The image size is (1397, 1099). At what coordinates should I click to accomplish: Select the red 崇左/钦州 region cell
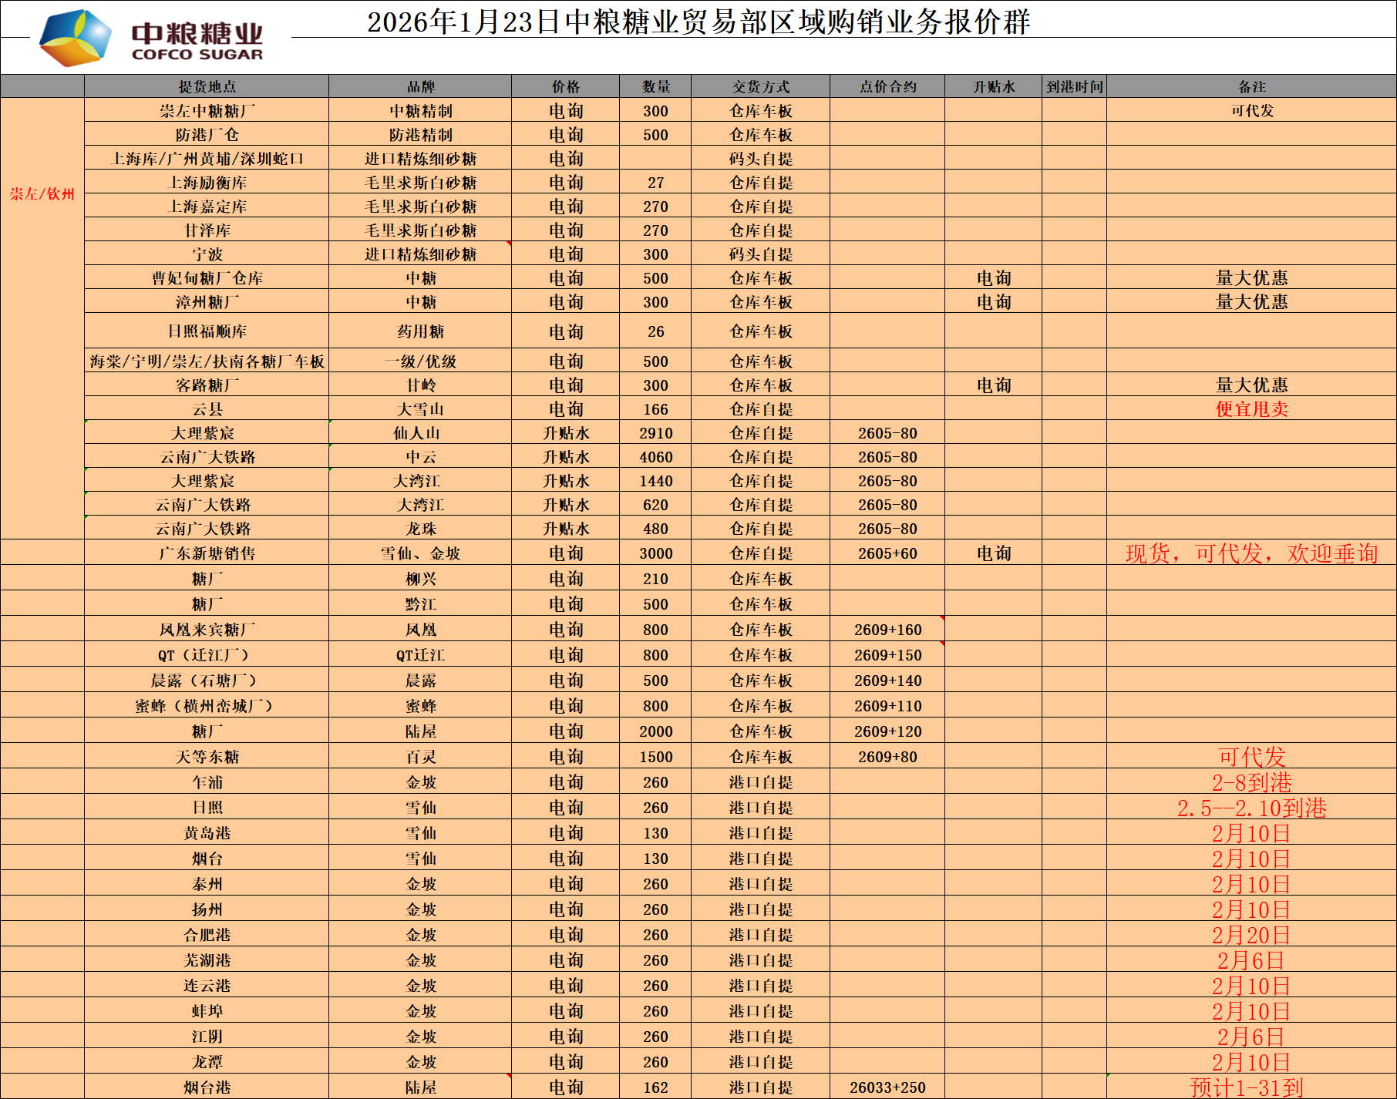tap(42, 194)
